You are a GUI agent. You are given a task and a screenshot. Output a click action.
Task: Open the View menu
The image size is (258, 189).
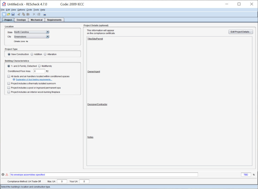(x=14, y=10)
